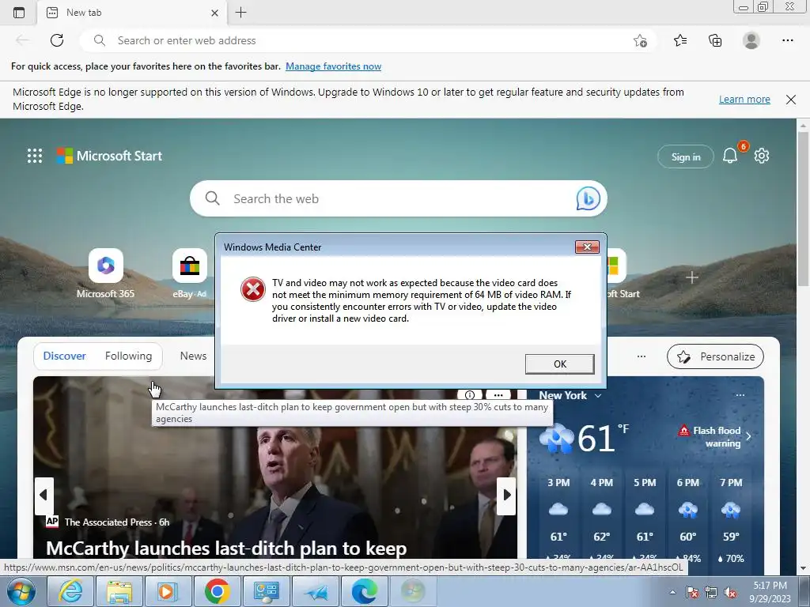Click the Search the web box
810x607 pixels.
tap(398, 198)
